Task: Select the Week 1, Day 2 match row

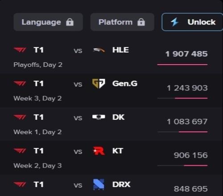Action: coord(111,124)
